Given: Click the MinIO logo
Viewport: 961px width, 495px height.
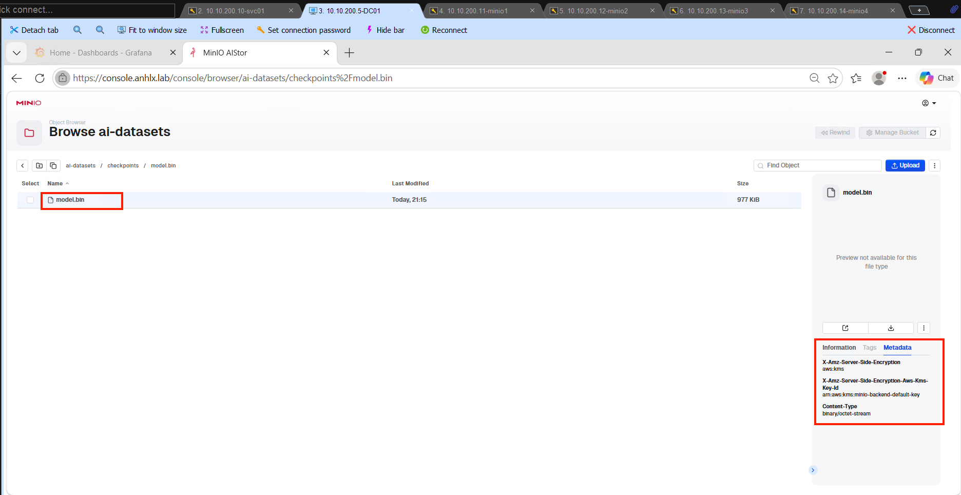Looking at the screenshot, I should (29, 103).
